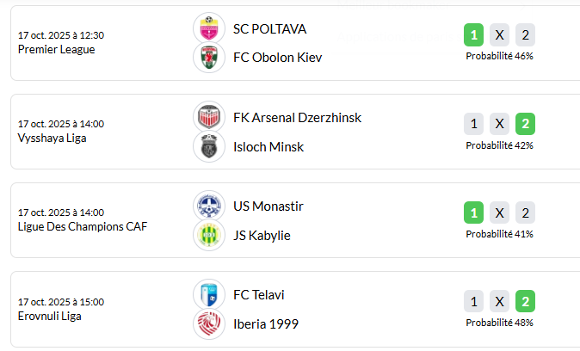
Task: Open the Ligue Des Champions CAF competition
Action: point(83,226)
